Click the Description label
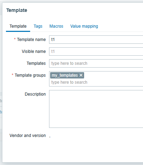 tap(35, 94)
